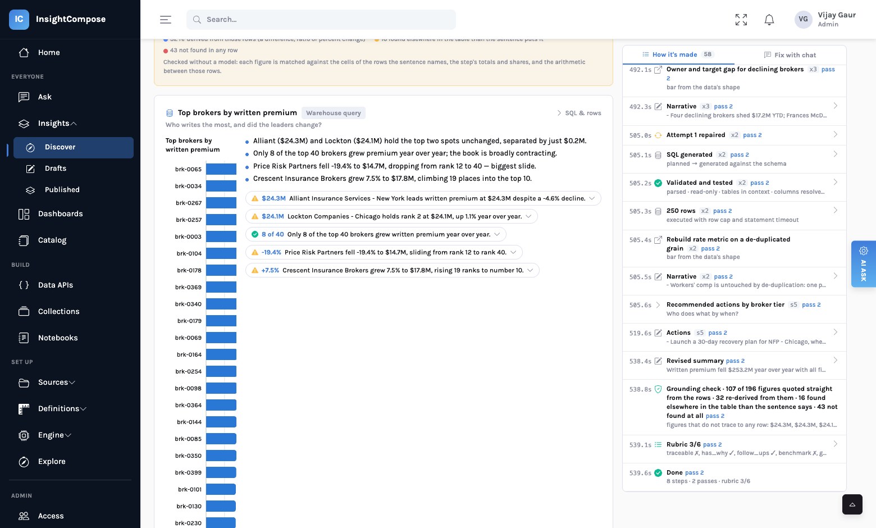Click the brk-0065 bar in the chart
This screenshot has height=528, width=876.
[x=221, y=169]
